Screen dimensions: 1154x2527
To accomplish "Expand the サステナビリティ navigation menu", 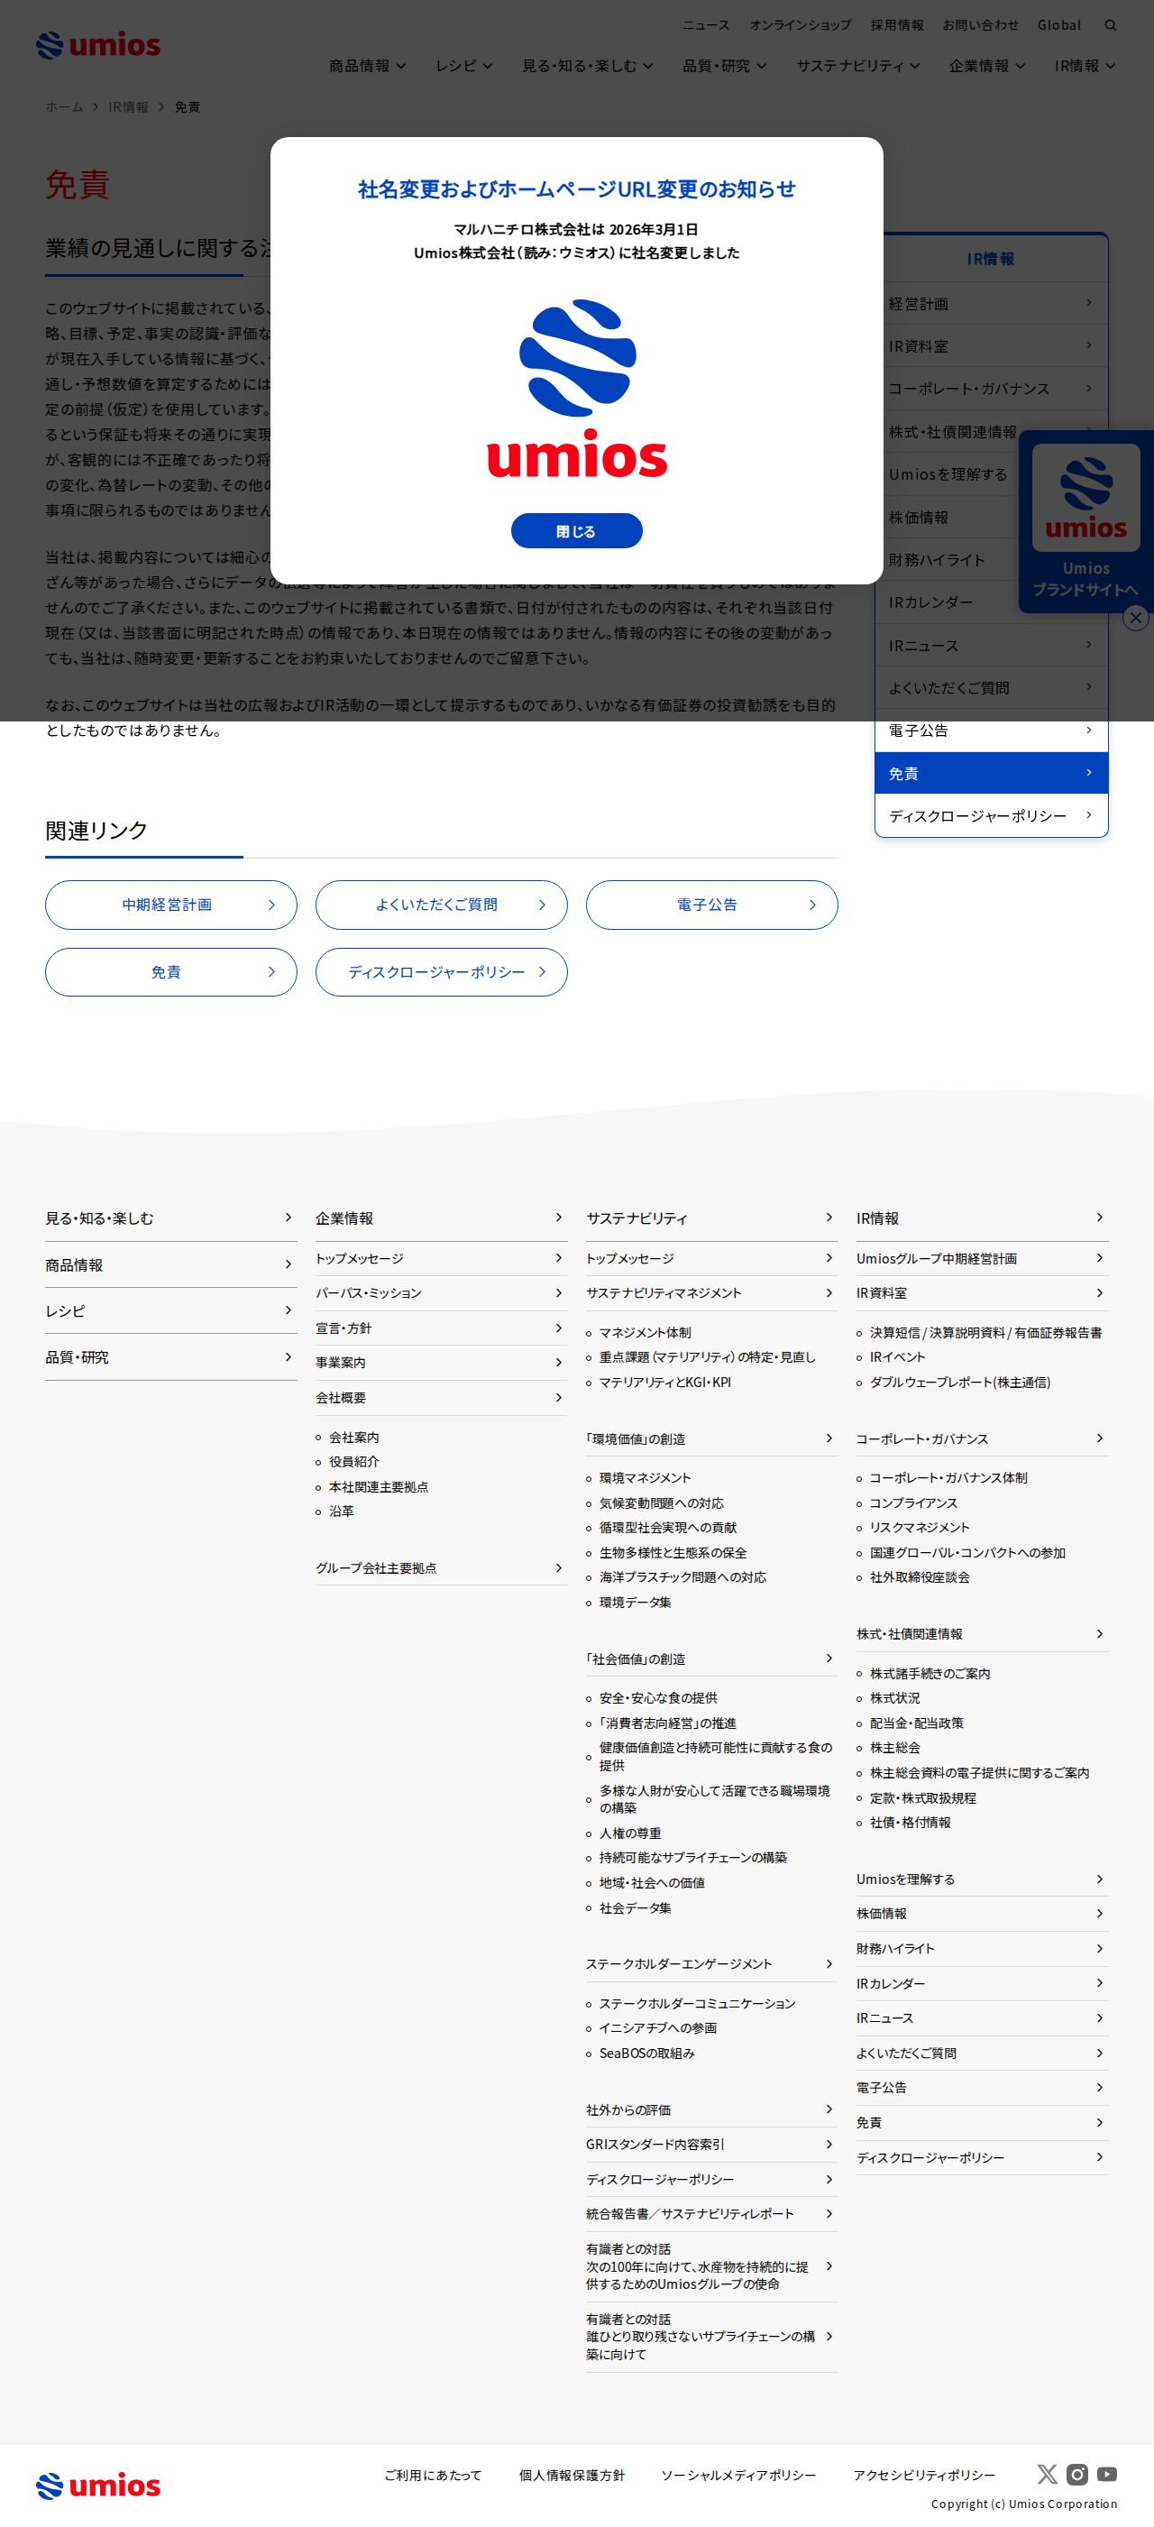I will click(x=858, y=66).
